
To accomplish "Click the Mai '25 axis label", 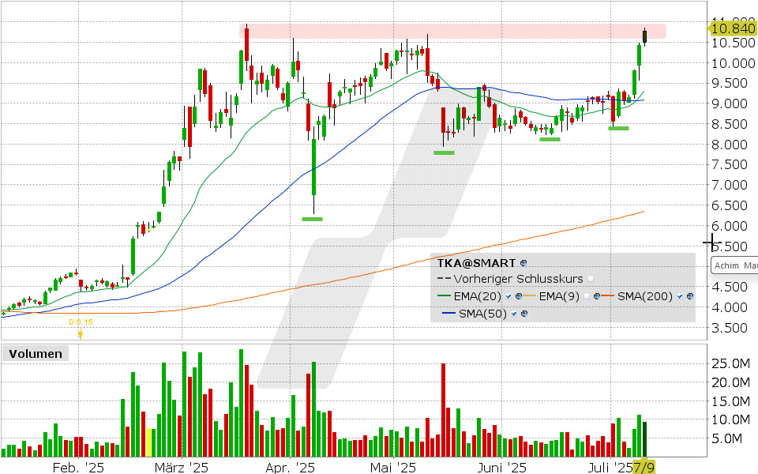I will 393,467.
